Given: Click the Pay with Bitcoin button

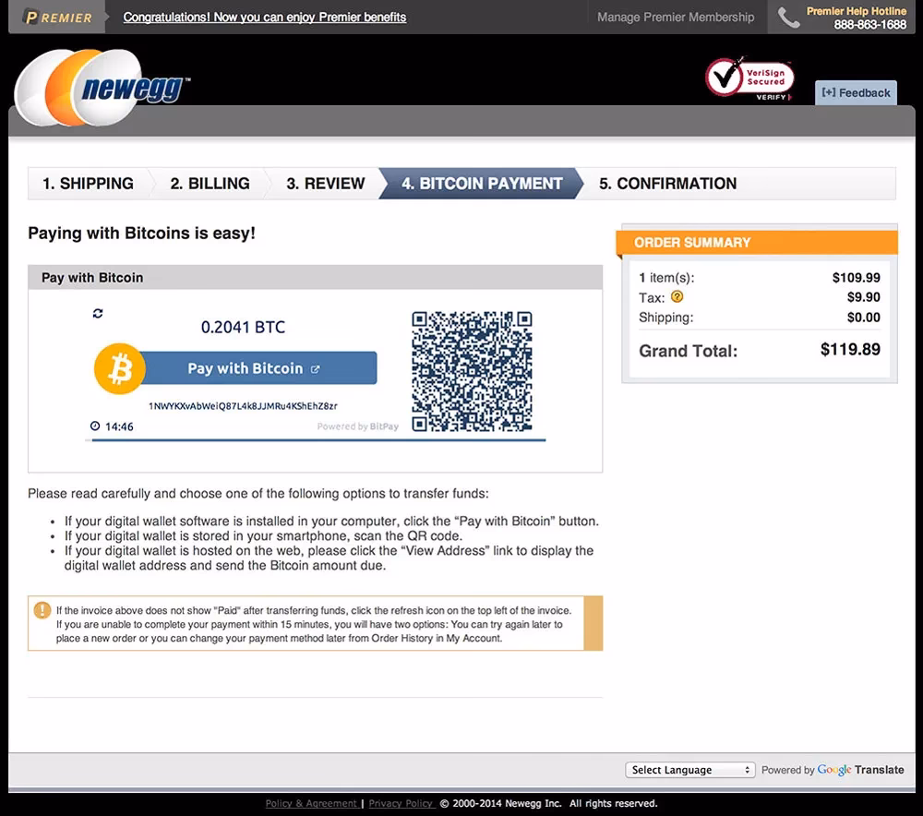Looking at the screenshot, I should point(245,367).
